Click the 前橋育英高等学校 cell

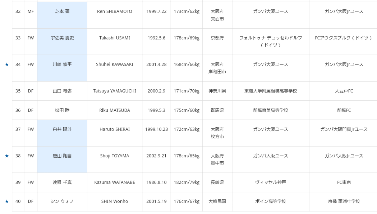point(271,110)
